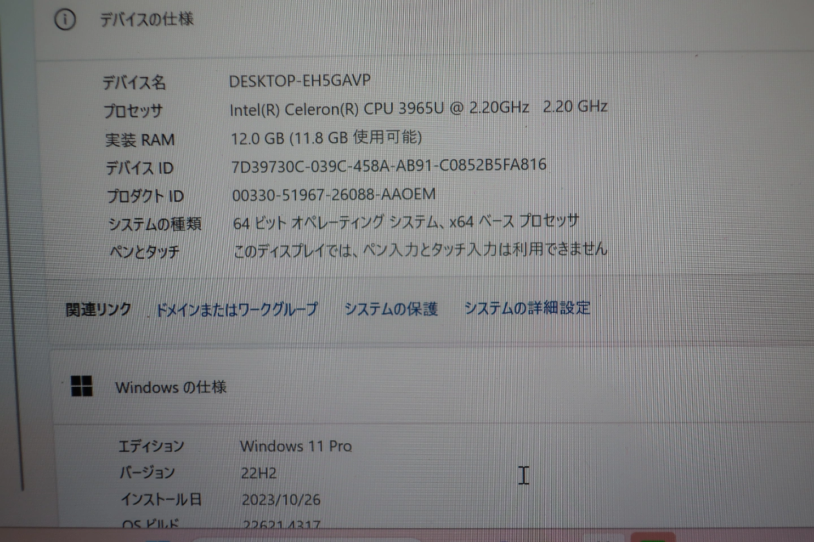The width and height of the screenshot is (814, 542).
Task: Click the デバイスの仕様 section header
Action: [x=146, y=20]
